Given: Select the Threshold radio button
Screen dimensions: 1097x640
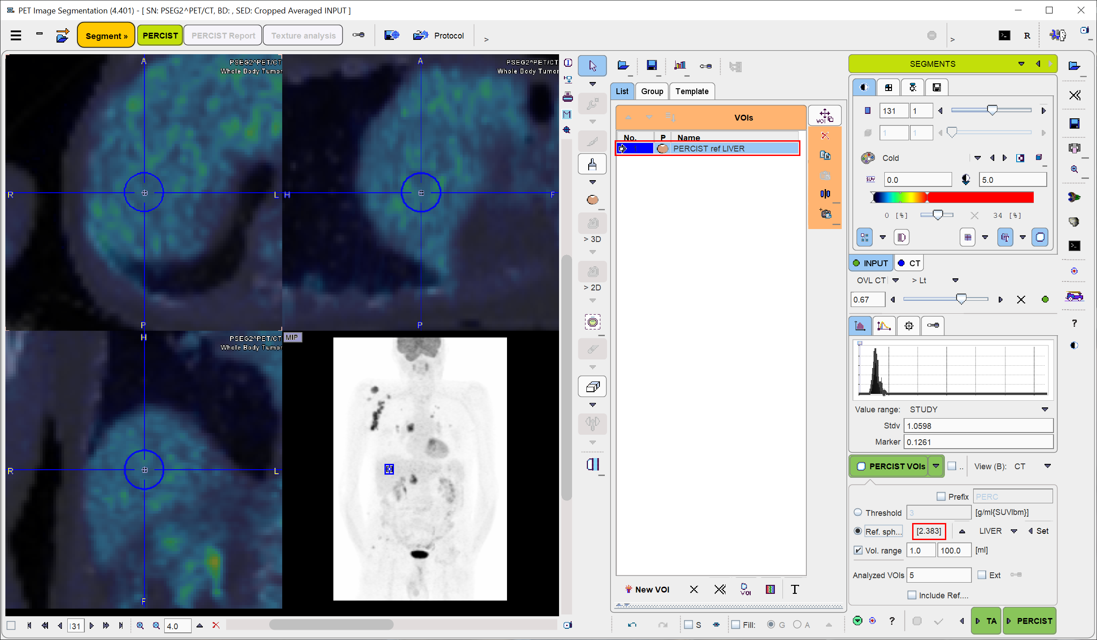Looking at the screenshot, I should click(858, 512).
